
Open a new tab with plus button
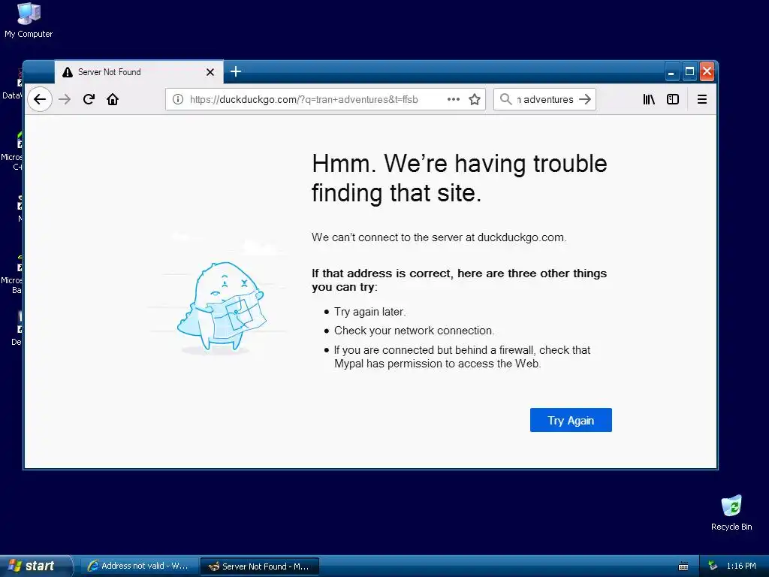[x=236, y=71]
